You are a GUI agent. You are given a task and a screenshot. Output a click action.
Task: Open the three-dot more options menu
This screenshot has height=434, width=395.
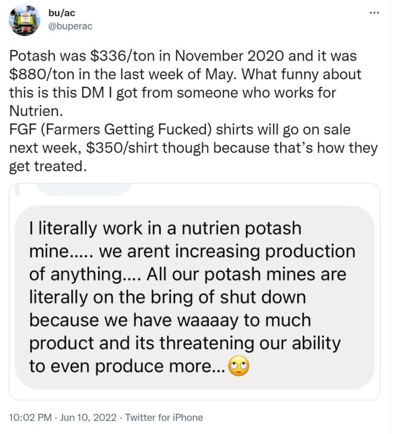point(374,13)
